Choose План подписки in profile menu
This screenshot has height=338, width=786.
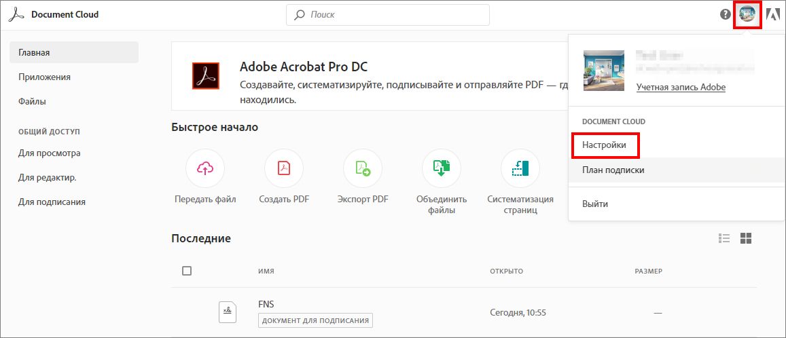point(677,170)
